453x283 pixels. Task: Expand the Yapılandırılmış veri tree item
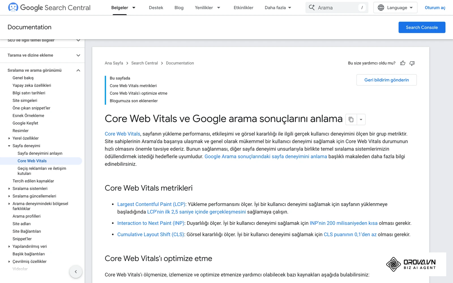tap(9, 246)
